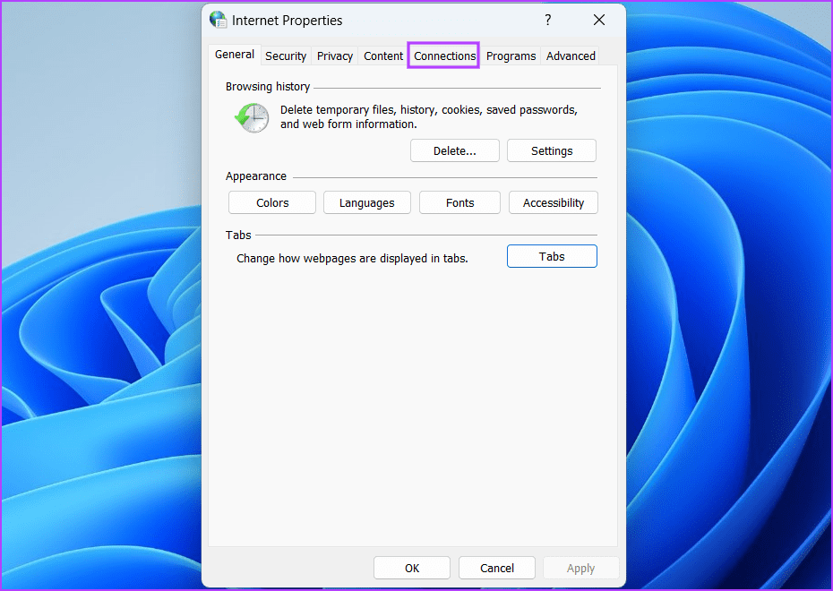Image resolution: width=833 pixels, height=591 pixels.
Task: Click the browsing history clock icon
Action: pos(252,117)
